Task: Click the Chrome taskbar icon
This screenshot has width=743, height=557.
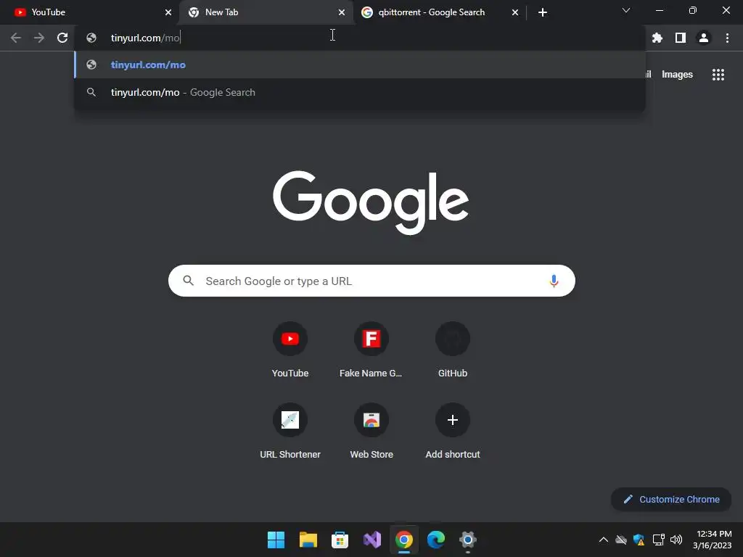Action: 403,540
